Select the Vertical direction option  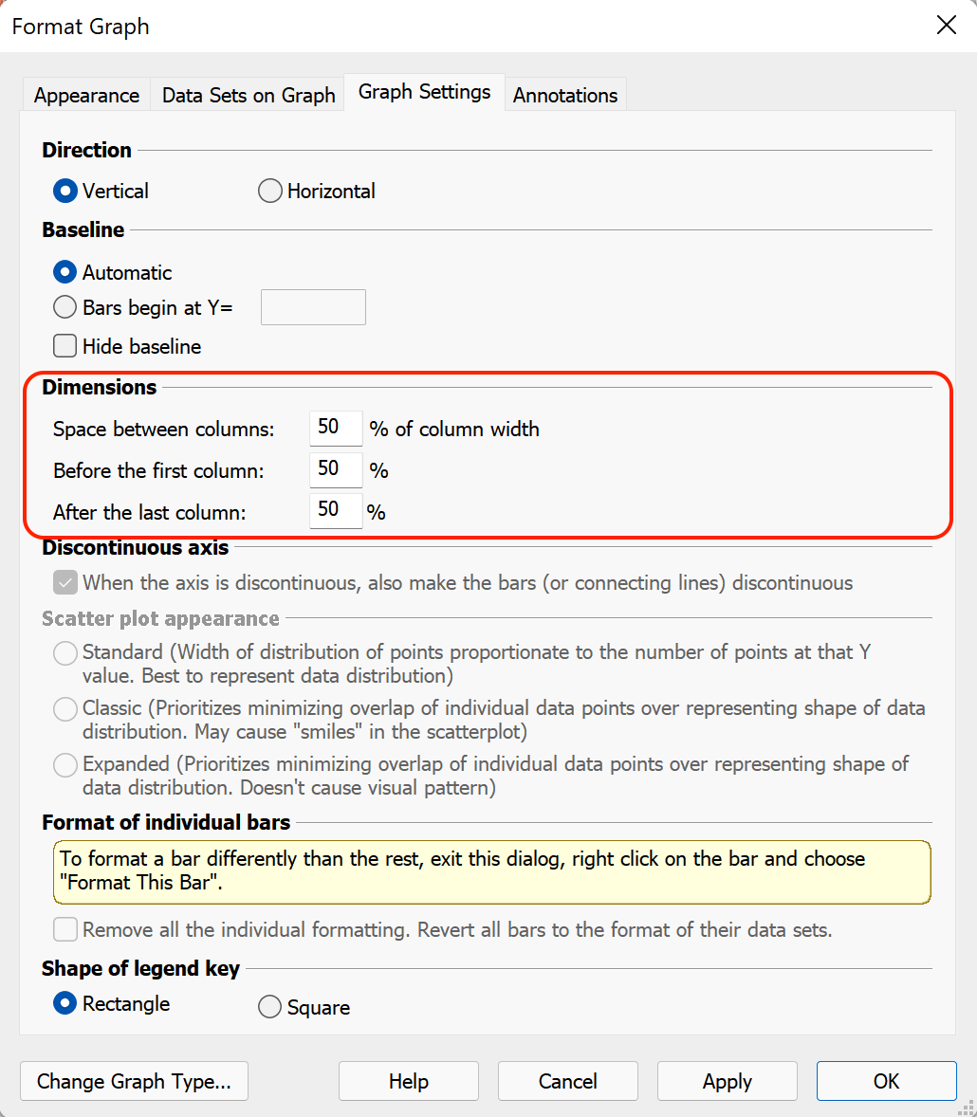65,191
